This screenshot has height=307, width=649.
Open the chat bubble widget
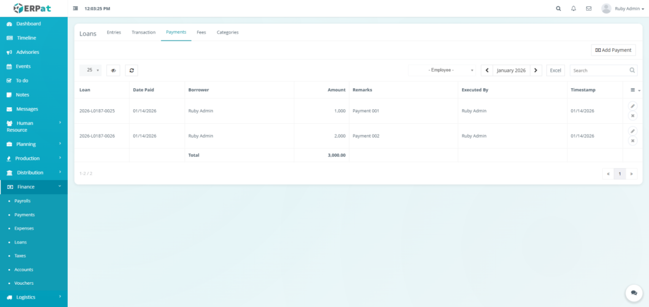point(634,292)
